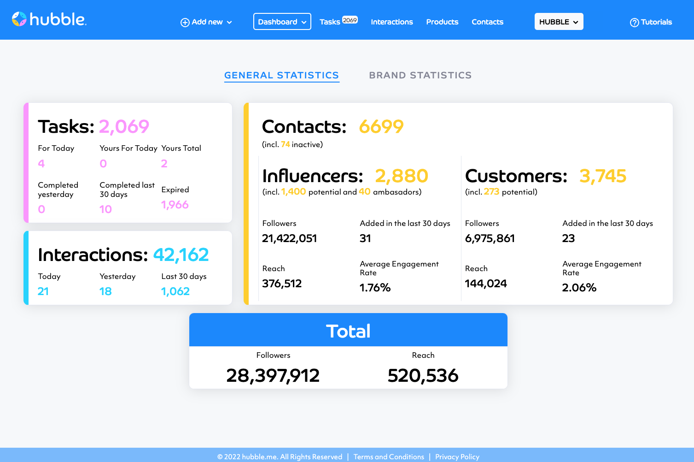Switch to the Brand Statistics tab

click(420, 75)
